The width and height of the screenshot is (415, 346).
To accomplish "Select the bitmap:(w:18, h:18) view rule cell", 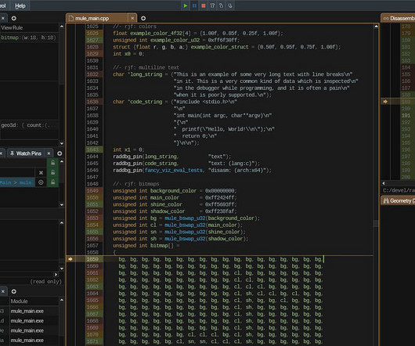I will [29, 38].
